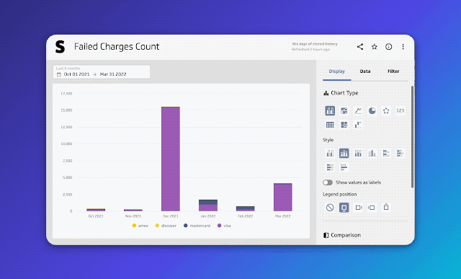461x279 pixels.
Task: Toggle the amex legend entry
Action: point(140,226)
